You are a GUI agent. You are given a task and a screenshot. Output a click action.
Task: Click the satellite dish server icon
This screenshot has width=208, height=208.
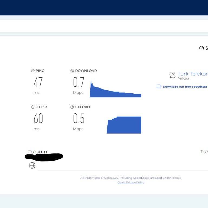pos(173,75)
